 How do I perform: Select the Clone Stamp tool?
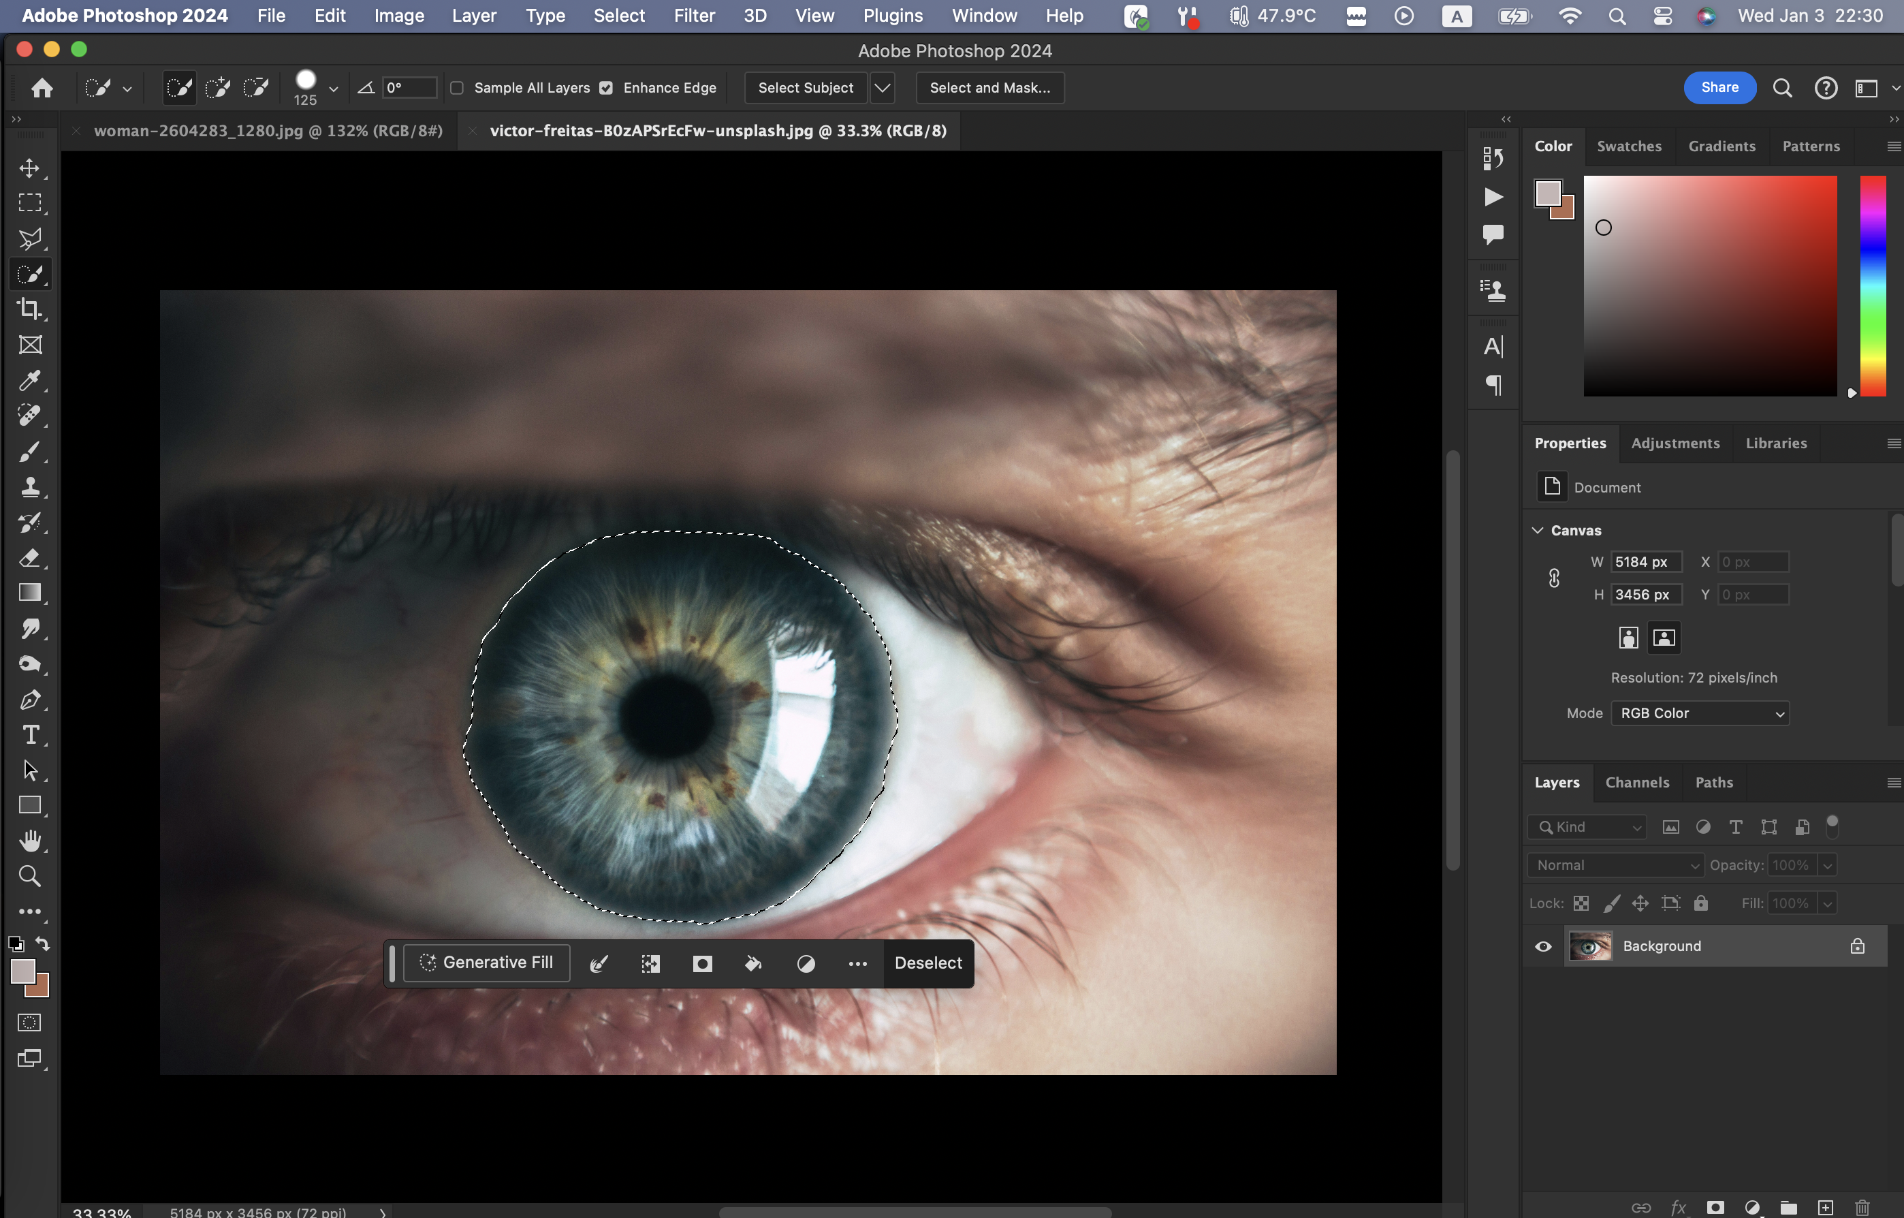pos(30,487)
